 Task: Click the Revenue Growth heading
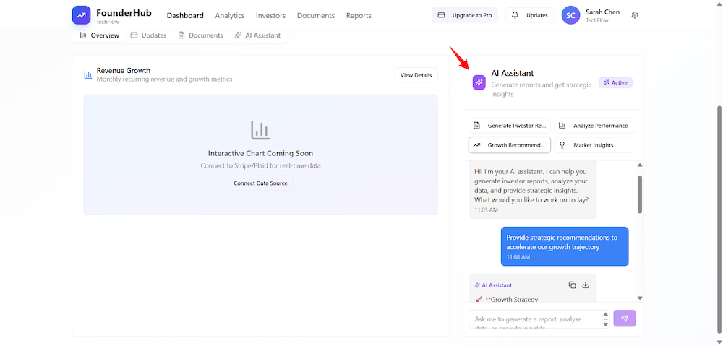point(124,71)
